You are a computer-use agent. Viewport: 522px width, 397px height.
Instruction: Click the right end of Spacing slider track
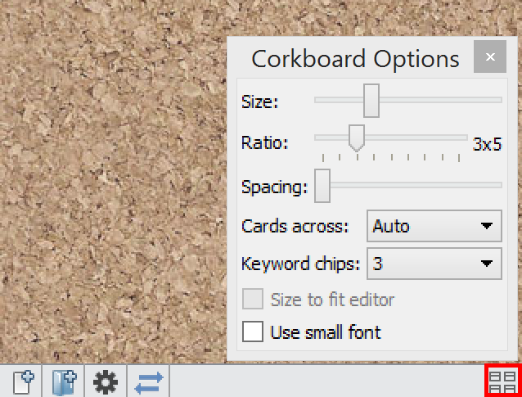tap(496, 186)
